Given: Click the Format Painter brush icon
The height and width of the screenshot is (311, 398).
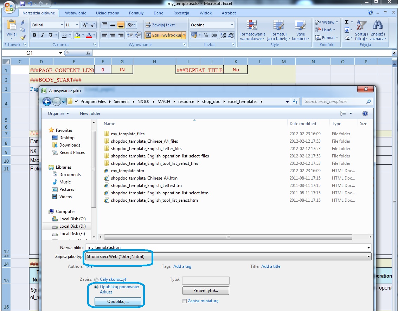Looking at the screenshot, I should (23, 38).
